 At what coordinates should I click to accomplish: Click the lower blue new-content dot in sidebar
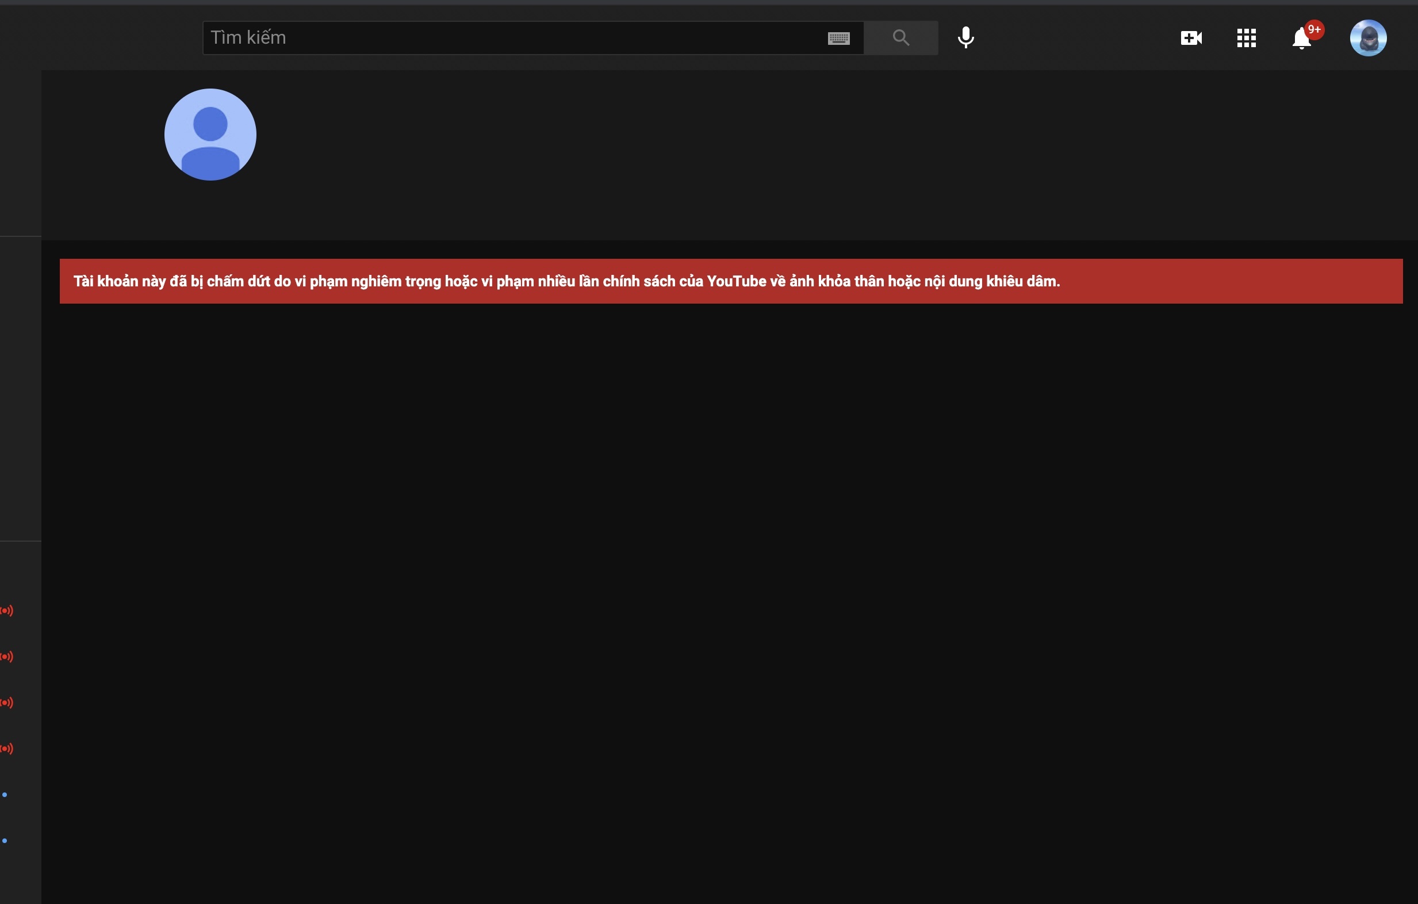click(5, 840)
